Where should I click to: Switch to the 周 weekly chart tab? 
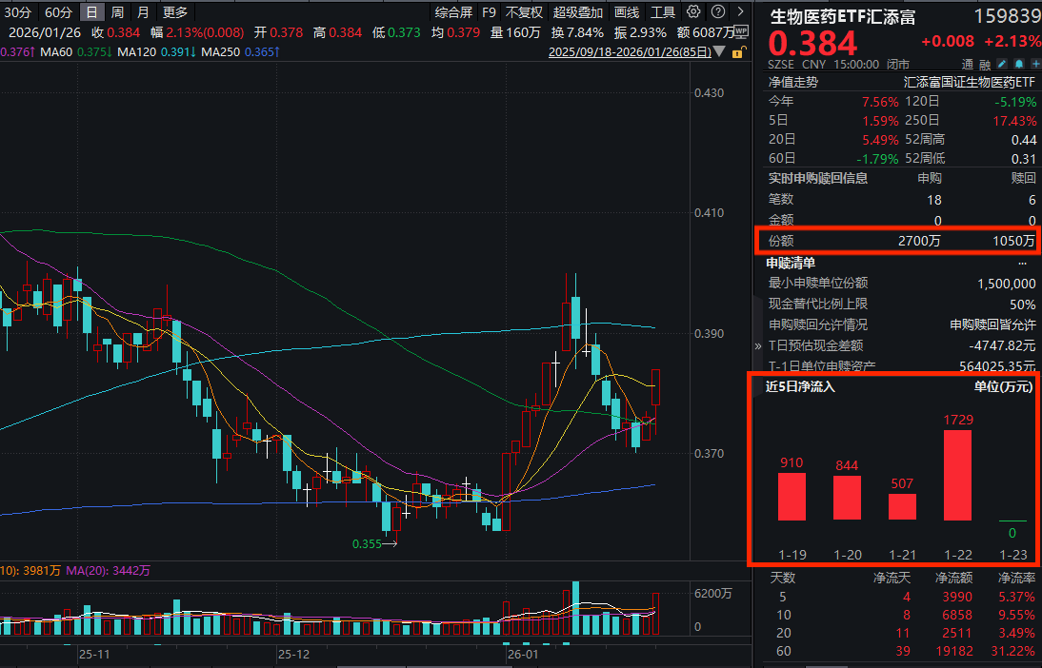[x=117, y=12]
